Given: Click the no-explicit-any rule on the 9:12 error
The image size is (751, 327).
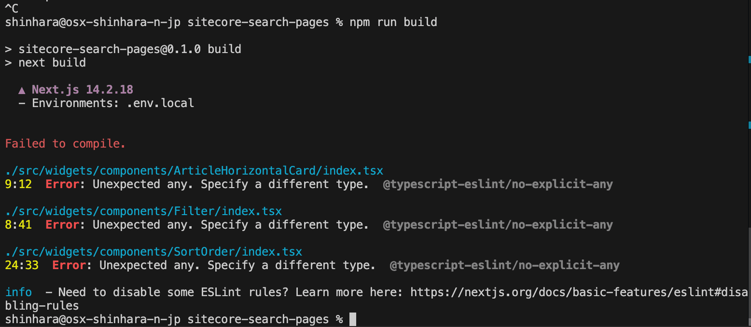Looking at the screenshot, I should click(x=498, y=184).
